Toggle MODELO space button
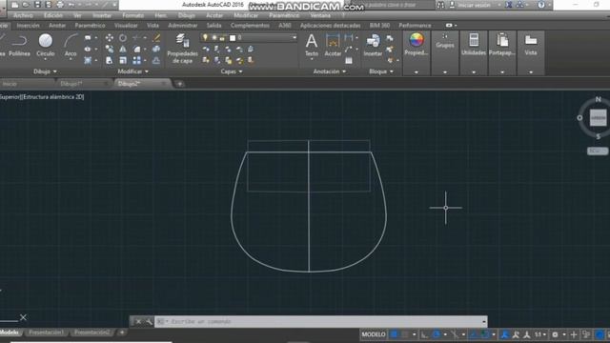610x343 pixels. click(374, 334)
